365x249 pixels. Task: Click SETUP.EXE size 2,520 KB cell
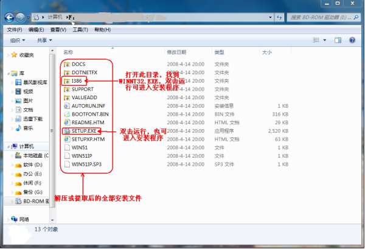tap(278, 131)
